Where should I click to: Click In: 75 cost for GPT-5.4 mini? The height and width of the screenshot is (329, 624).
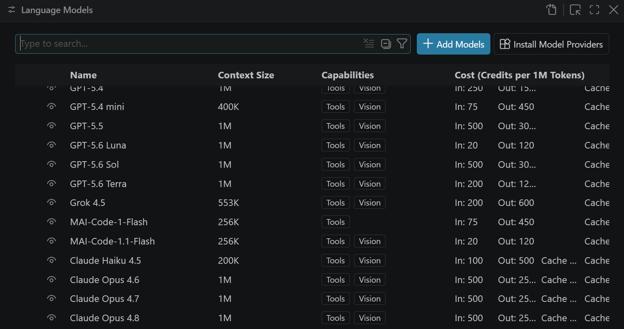click(466, 107)
